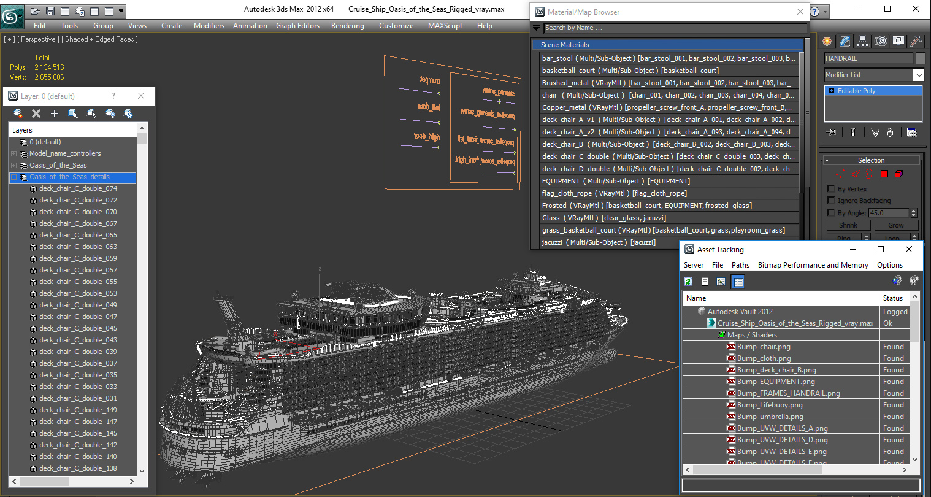Image resolution: width=931 pixels, height=497 pixels.
Task: Open the Graph Editors menu
Action: [297, 26]
